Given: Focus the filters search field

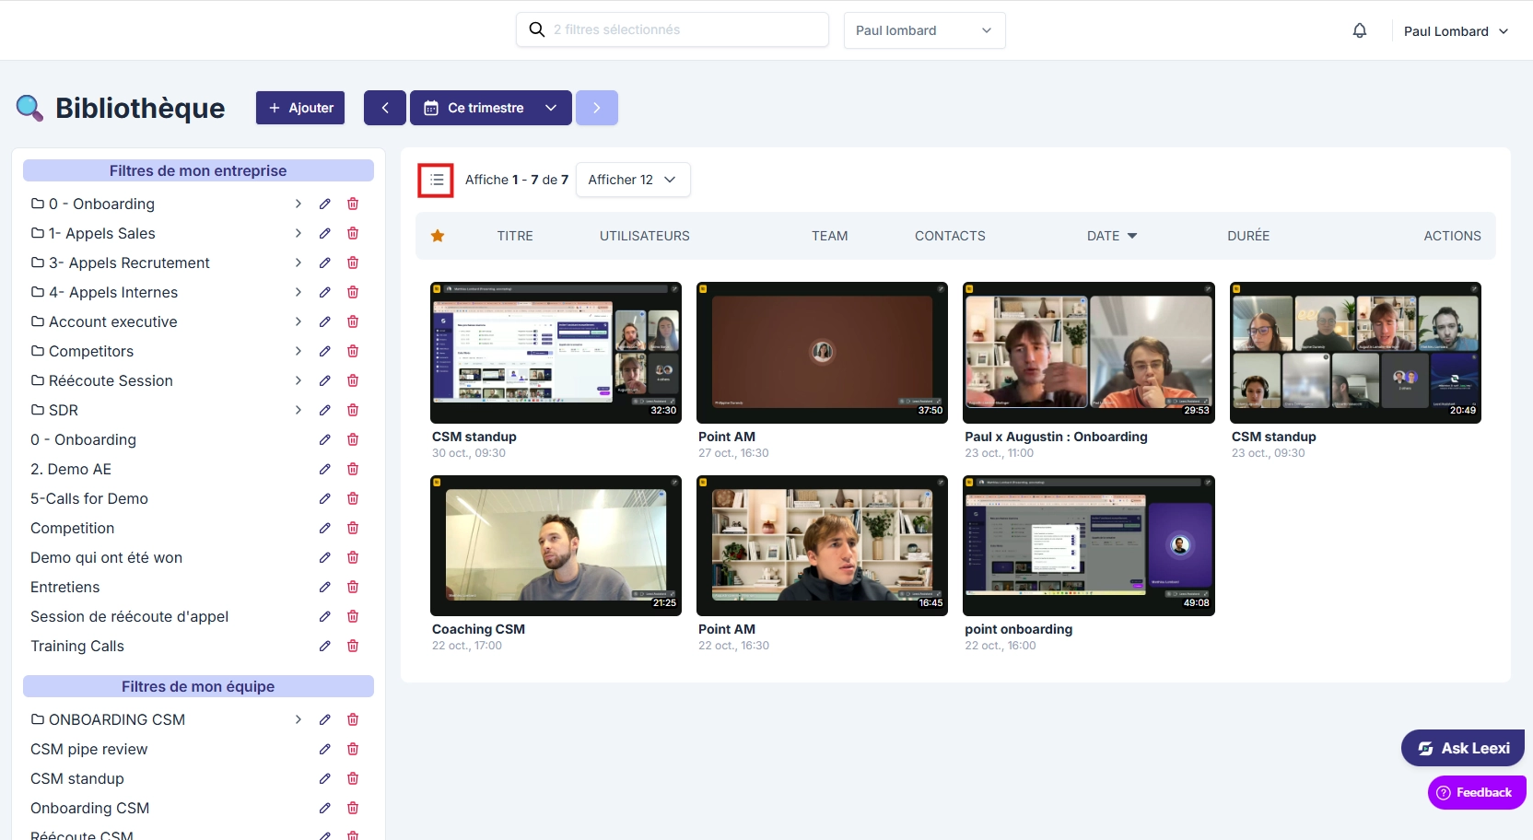Looking at the screenshot, I should [673, 29].
